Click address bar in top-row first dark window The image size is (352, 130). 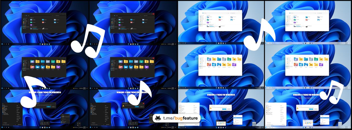click(x=38, y=16)
